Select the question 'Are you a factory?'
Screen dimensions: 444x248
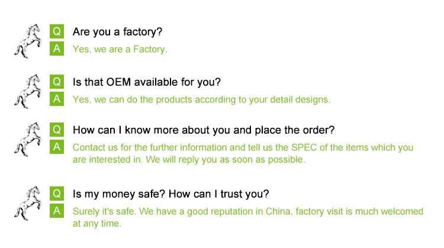[x=117, y=31]
